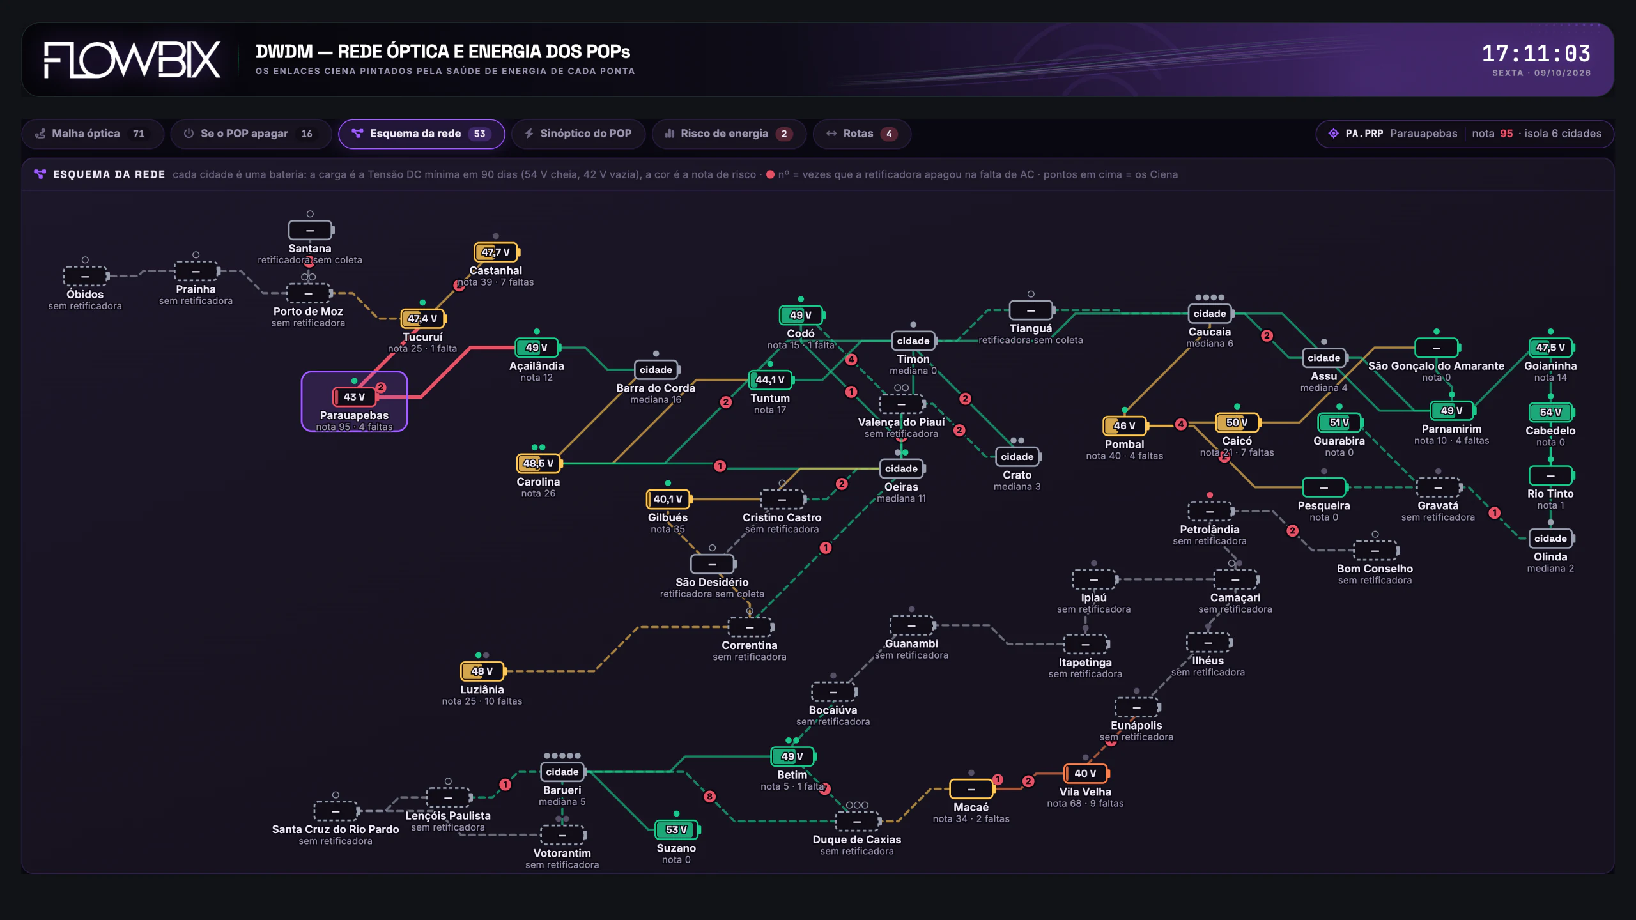Click the Óbidos dashed battery node
Screen dimensions: 1636x920
85,276
